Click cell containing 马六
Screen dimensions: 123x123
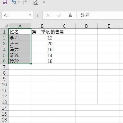point(20,49)
